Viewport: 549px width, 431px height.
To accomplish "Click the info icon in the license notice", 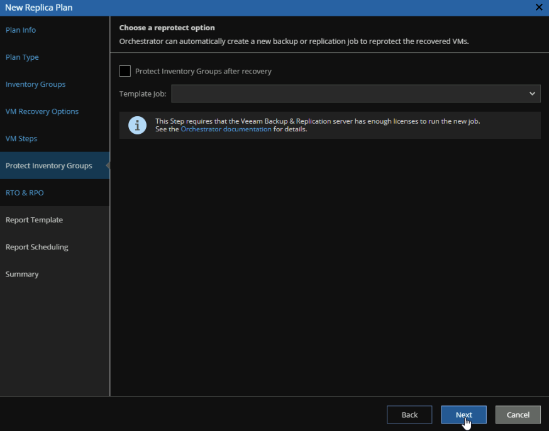I will click(x=137, y=125).
